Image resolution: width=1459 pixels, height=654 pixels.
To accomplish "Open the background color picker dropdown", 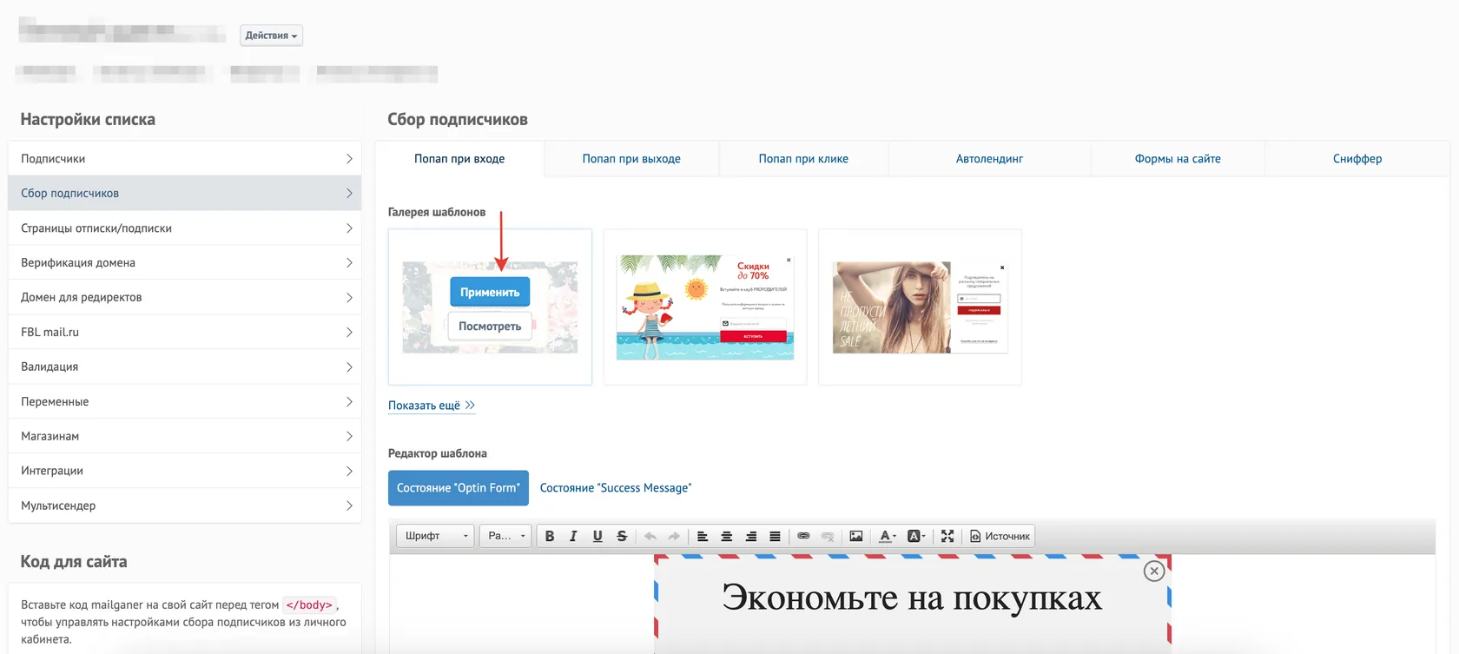I will (916, 536).
